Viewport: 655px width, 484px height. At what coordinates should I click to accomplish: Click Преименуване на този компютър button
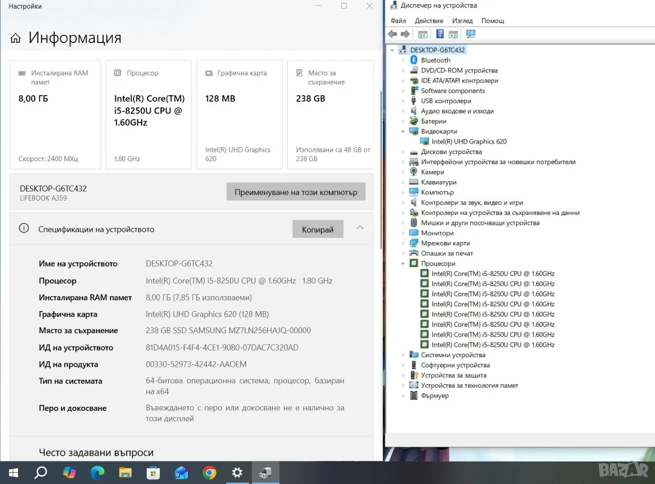pyautogui.click(x=296, y=192)
